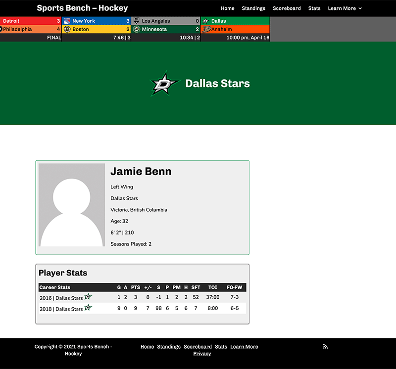
Task: Select the New York team name in the scoreboard
Action: click(84, 21)
